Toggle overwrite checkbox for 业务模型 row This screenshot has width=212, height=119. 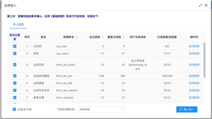point(15,83)
